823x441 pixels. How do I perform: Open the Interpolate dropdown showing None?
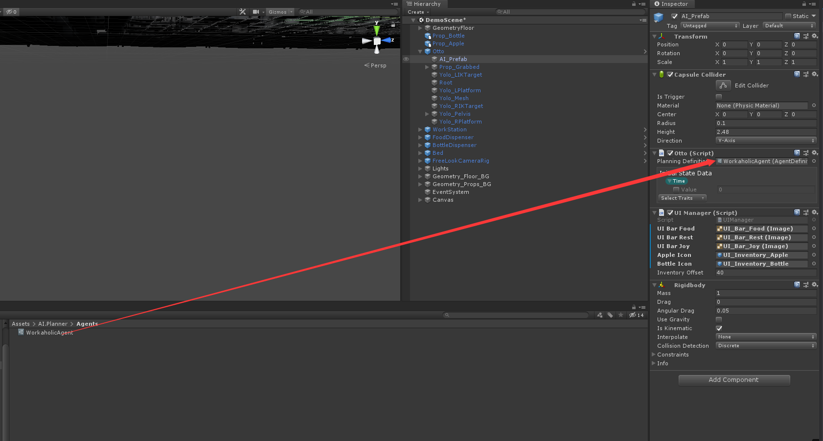[766, 337]
